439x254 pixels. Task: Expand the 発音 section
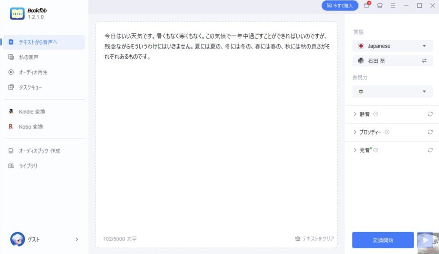[x=361, y=150]
